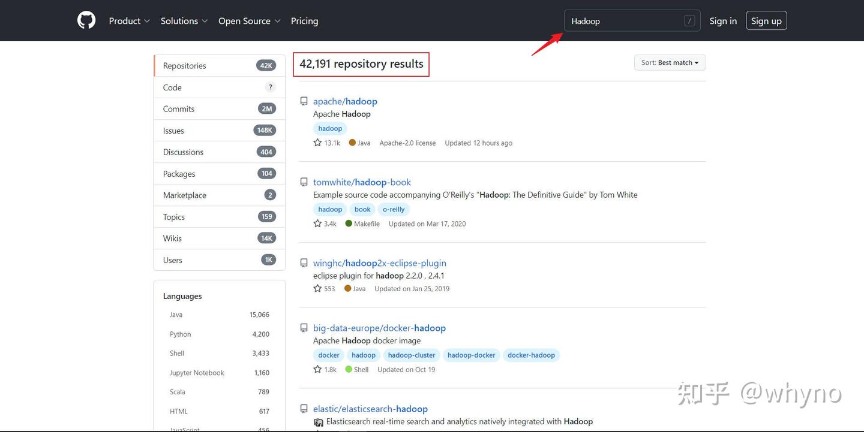This screenshot has height=432, width=864.
Task: Click Updated on Jan 25, 2019 text
Action: [412, 289]
